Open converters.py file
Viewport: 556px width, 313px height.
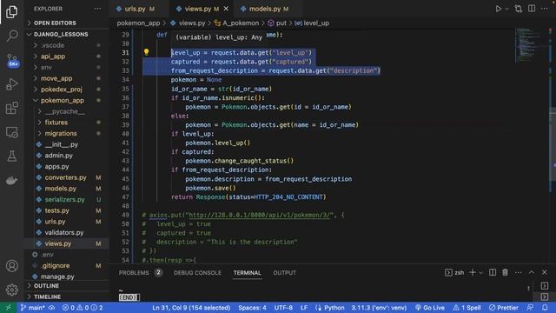pos(67,177)
